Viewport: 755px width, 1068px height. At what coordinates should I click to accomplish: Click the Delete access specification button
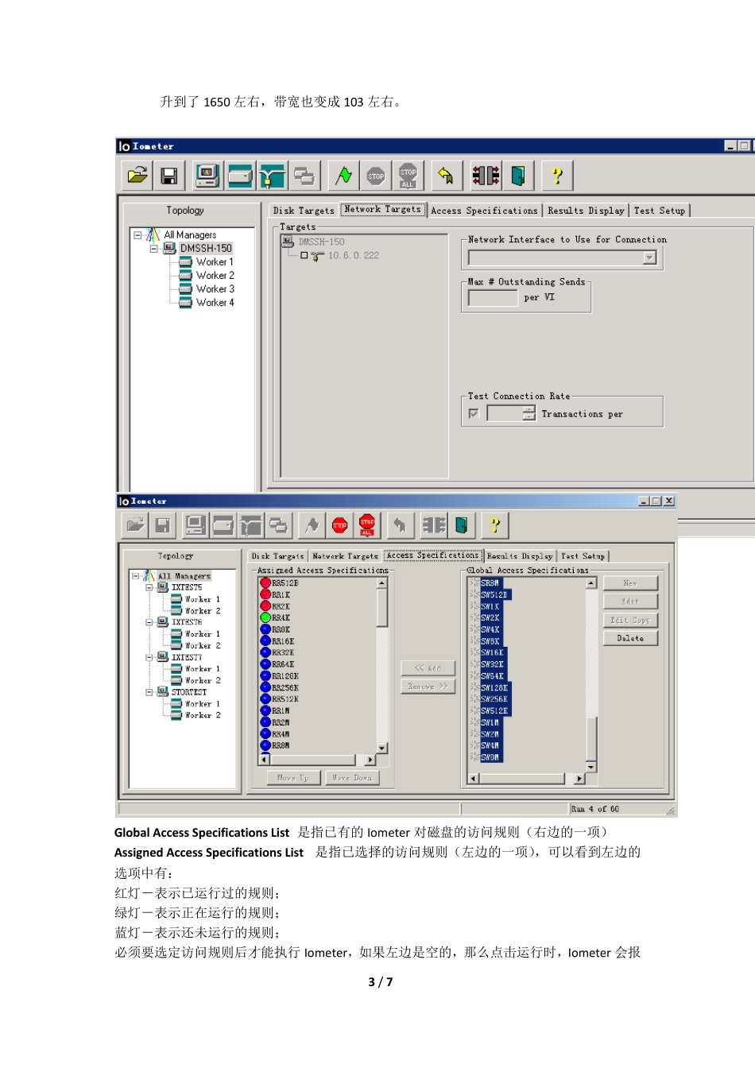[x=630, y=638]
